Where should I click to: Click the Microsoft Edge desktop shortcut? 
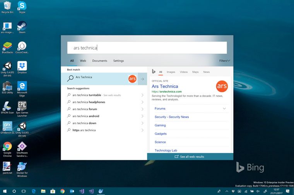(22, 89)
